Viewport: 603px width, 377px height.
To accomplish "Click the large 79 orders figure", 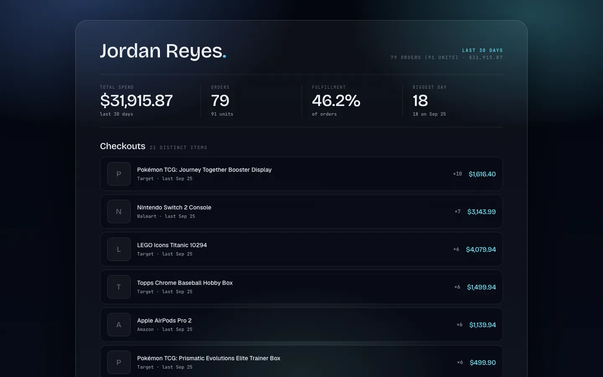I will click(220, 101).
